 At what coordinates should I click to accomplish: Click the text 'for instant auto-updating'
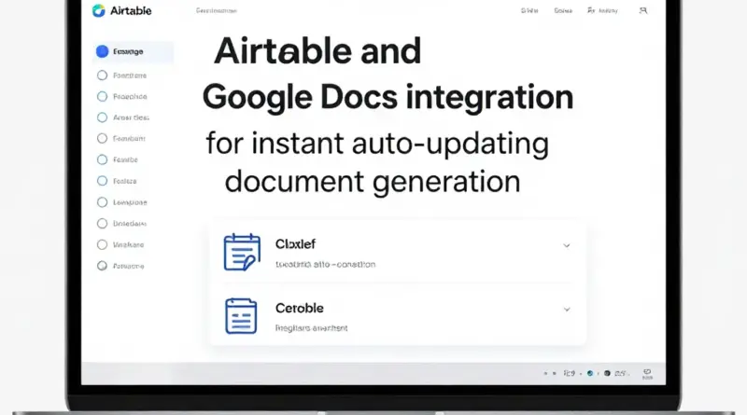pos(377,144)
